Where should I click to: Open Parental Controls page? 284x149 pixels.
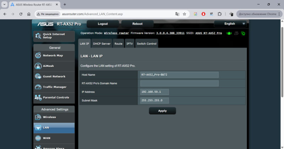(x=54, y=98)
